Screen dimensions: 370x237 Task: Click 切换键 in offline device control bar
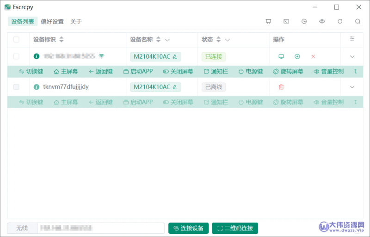pos(31,102)
